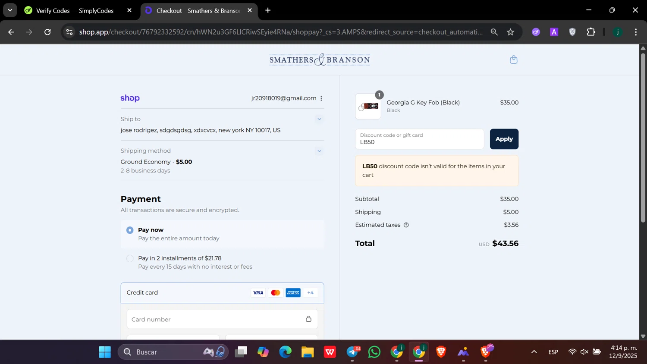Show the +4 more card types
Image resolution: width=647 pixels, height=364 pixels.
click(311, 293)
